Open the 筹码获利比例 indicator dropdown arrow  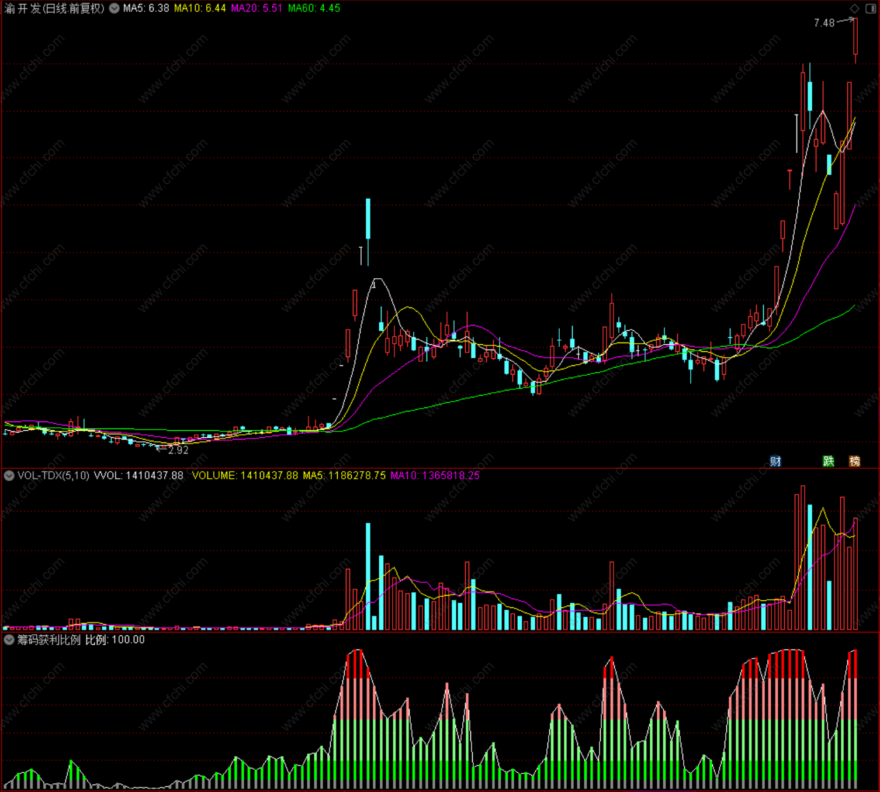tap(9, 639)
